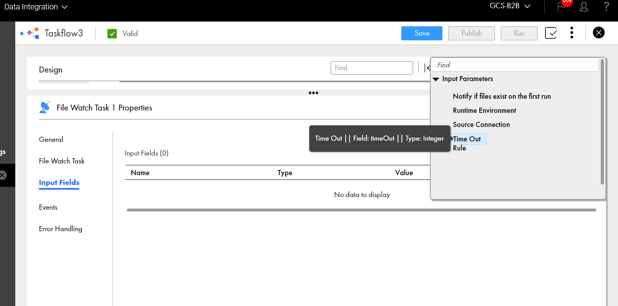Click the X icon on left dark sidebar

click(x=3, y=175)
